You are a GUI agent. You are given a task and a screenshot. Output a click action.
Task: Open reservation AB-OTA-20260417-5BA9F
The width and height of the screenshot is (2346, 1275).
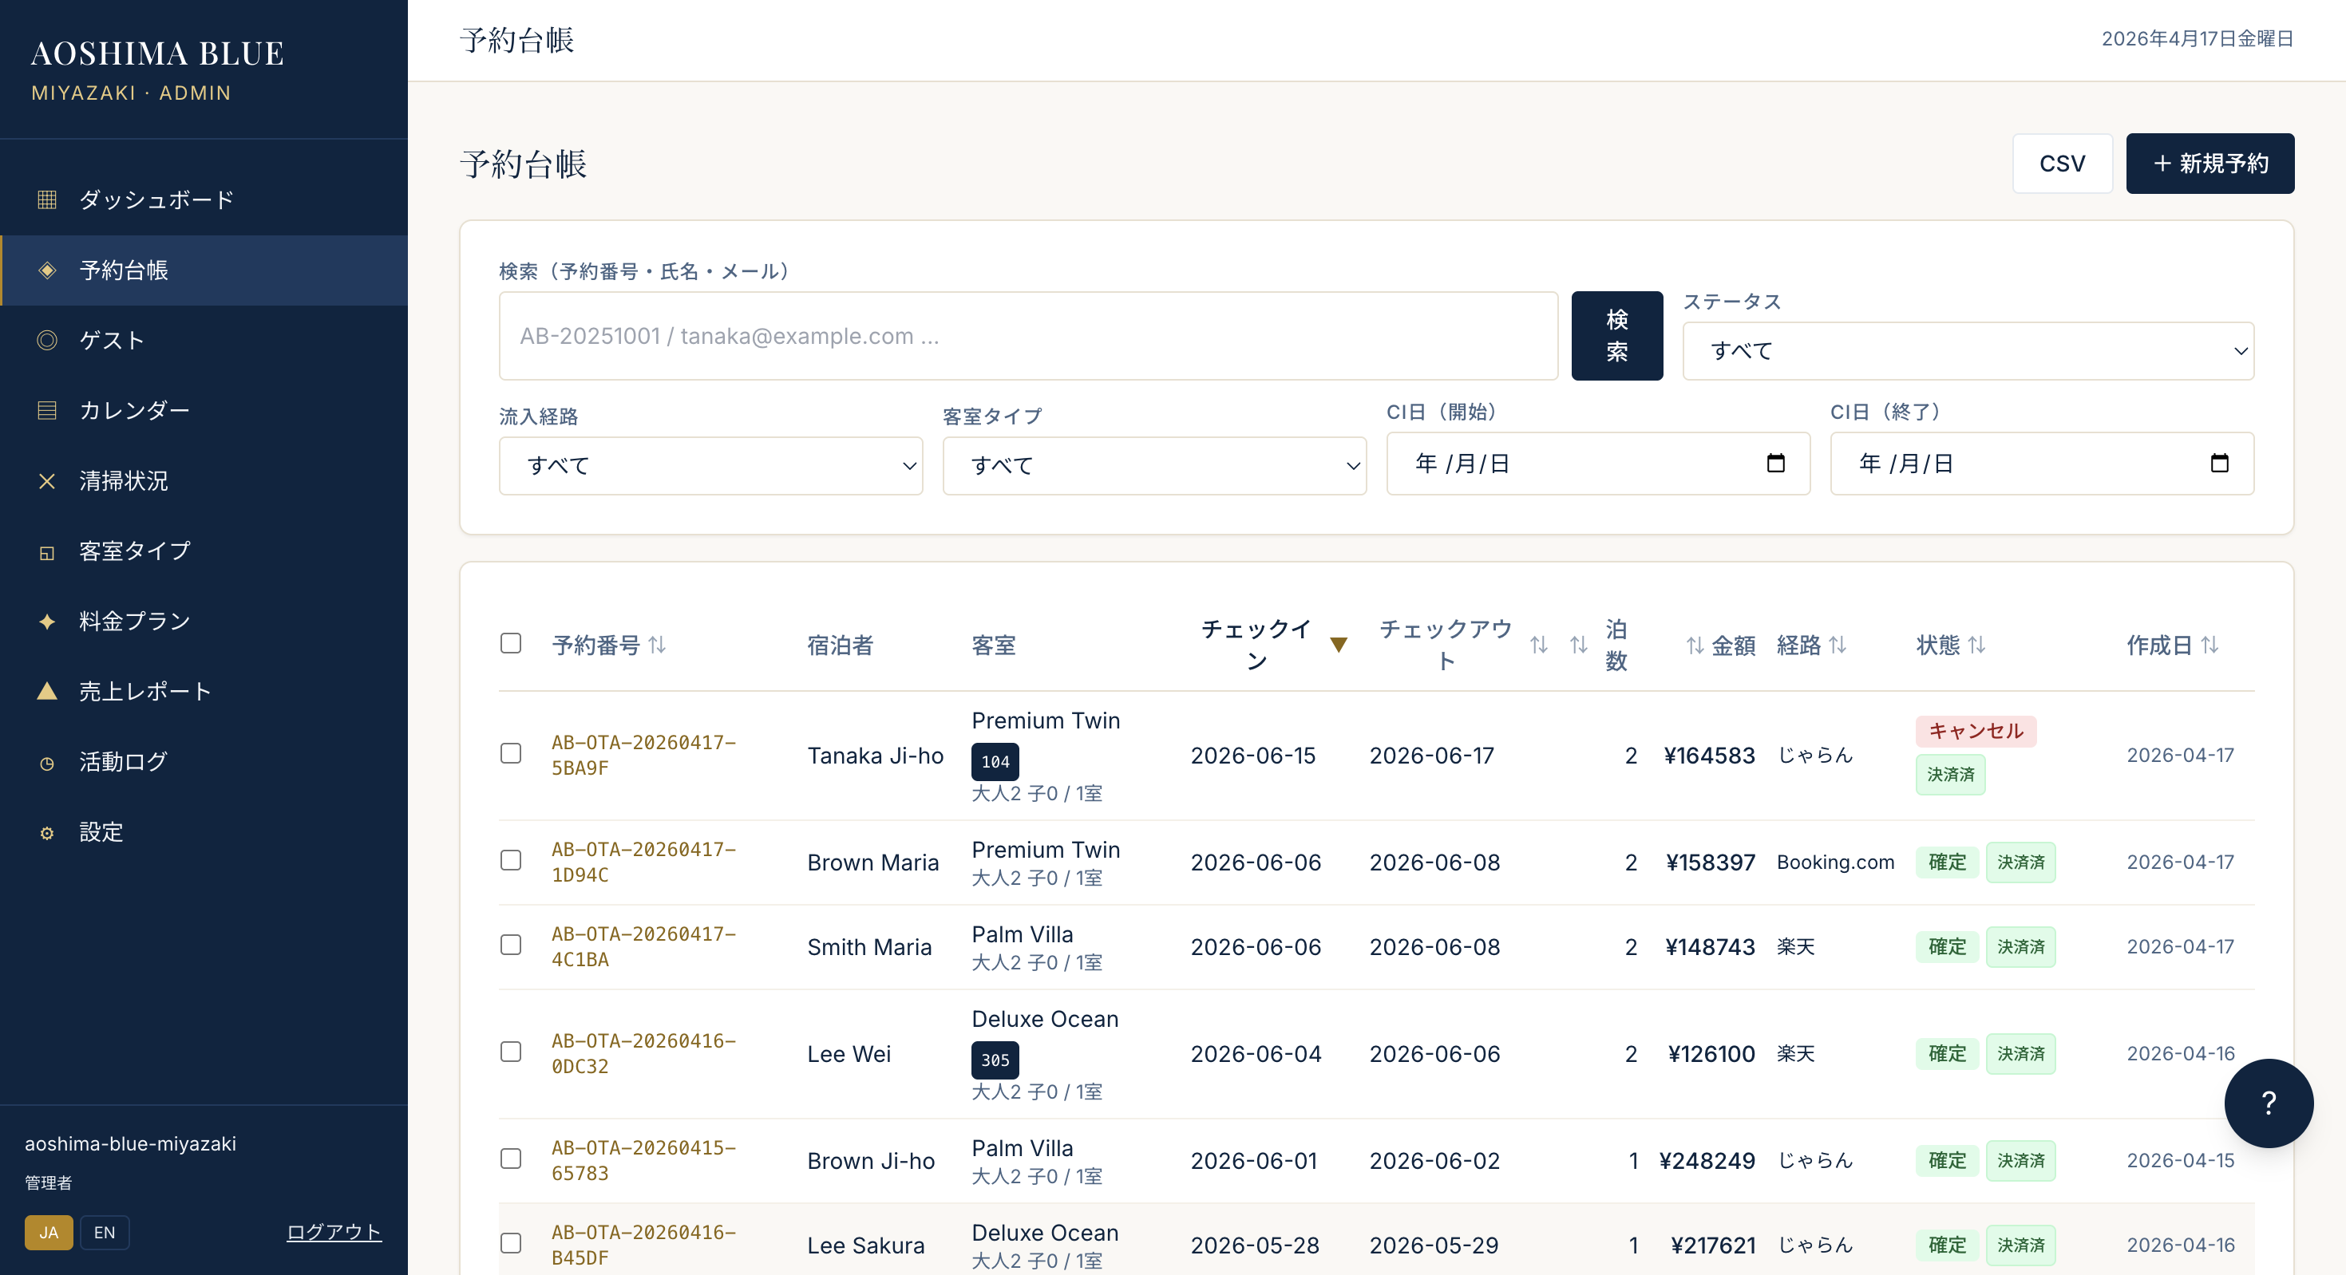click(643, 756)
